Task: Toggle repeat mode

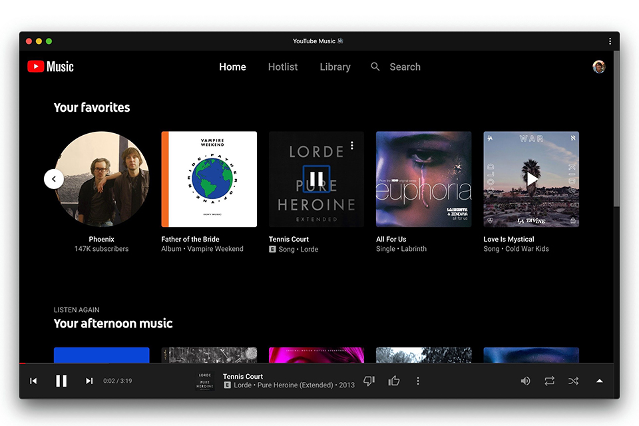Action: (549, 381)
